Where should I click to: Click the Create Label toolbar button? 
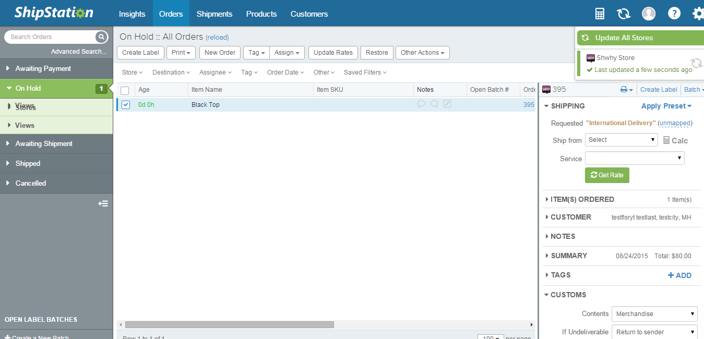[x=141, y=53]
